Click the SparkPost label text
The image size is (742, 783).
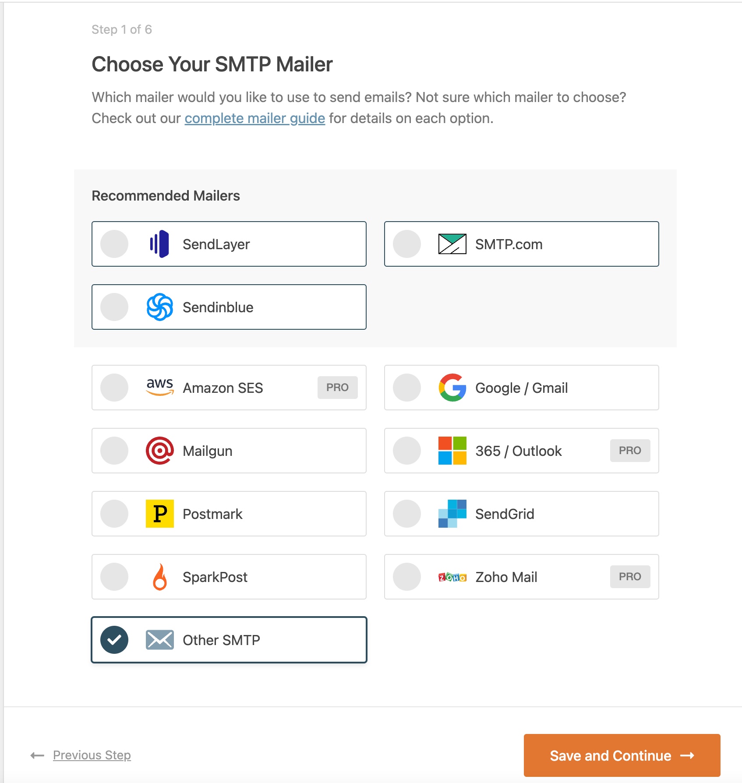(215, 577)
